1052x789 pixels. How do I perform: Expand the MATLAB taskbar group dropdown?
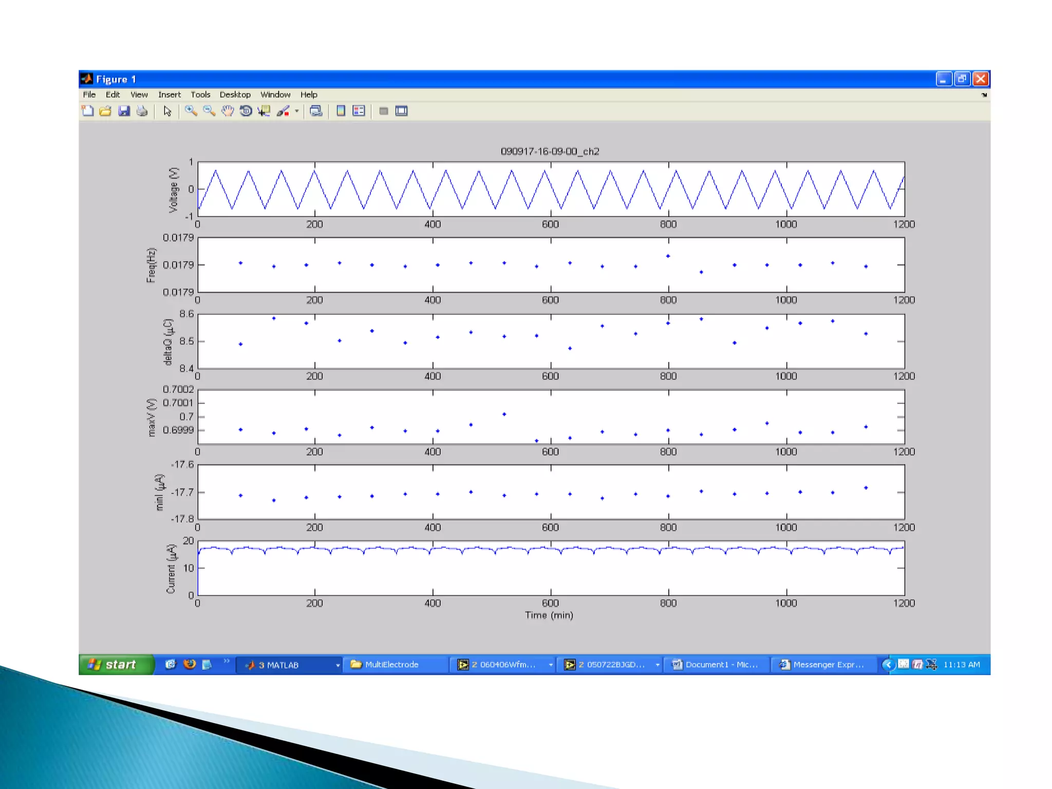click(x=337, y=665)
